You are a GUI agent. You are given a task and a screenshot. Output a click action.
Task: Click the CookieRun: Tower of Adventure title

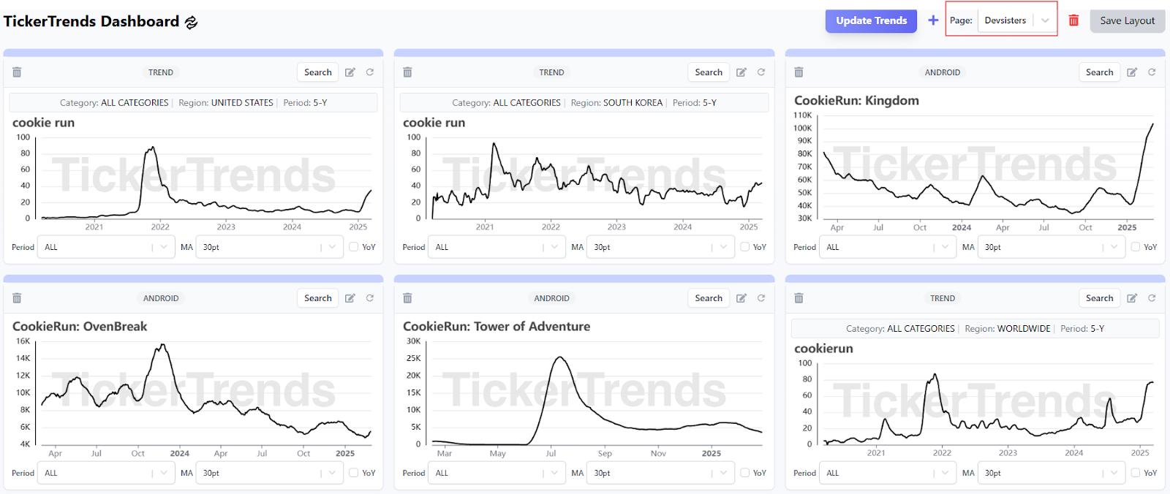(497, 326)
